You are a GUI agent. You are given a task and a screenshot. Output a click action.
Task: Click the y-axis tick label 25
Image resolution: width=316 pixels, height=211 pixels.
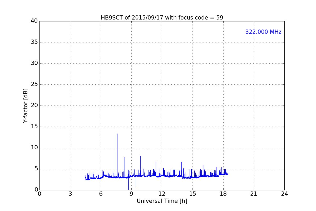pos(34,84)
